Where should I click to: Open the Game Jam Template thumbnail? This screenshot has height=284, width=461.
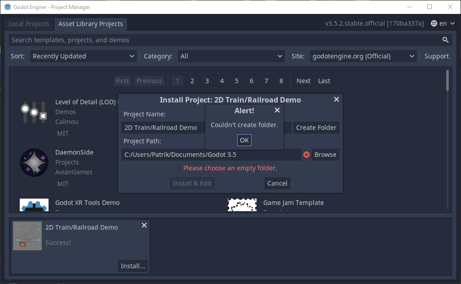242,205
